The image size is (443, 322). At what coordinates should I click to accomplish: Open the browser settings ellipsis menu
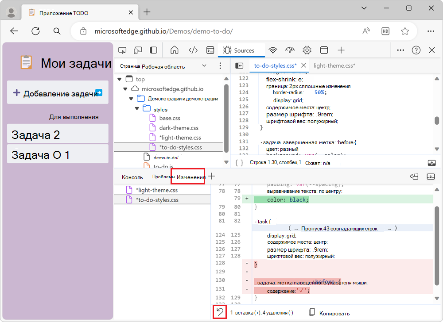(x=431, y=31)
